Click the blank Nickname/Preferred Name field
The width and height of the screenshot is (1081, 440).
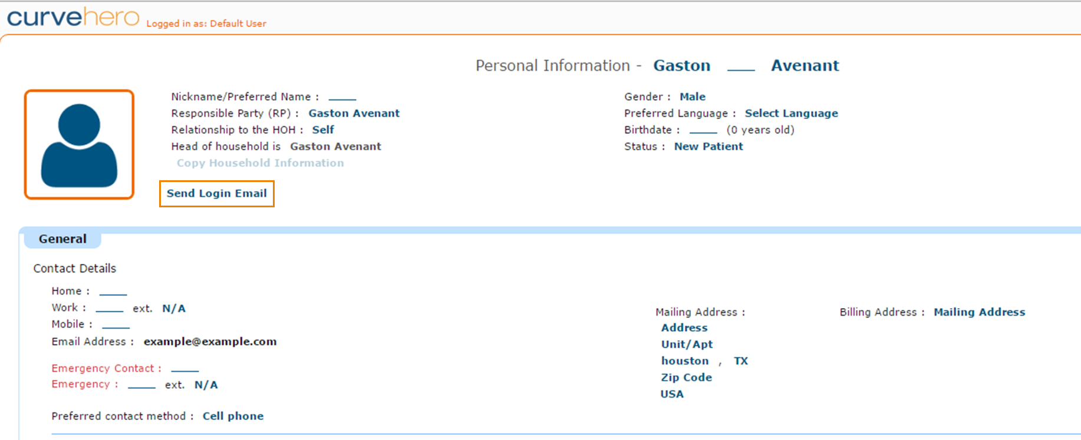pyautogui.click(x=342, y=97)
